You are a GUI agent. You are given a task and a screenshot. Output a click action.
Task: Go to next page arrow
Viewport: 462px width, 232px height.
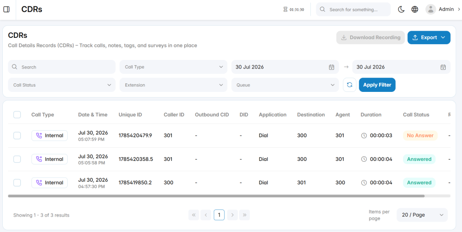point(232,215)
